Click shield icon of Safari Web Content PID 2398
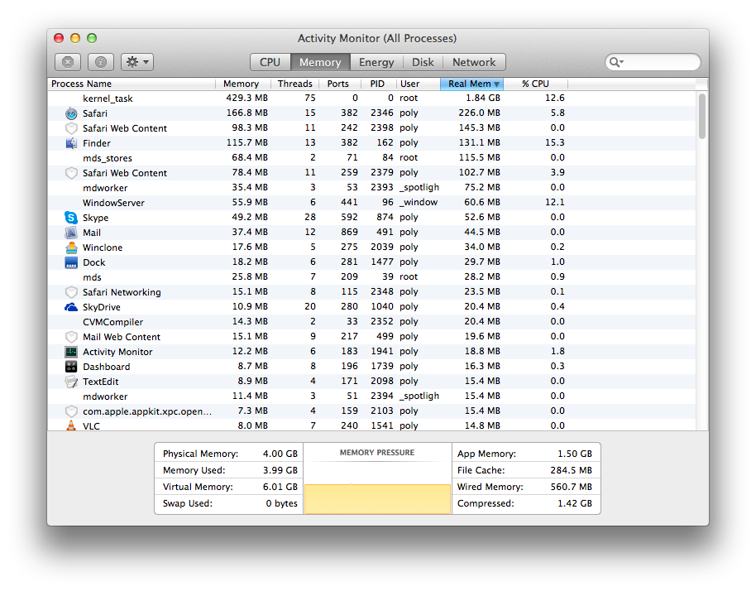The image size is (756, 591). tap(71, 128)
